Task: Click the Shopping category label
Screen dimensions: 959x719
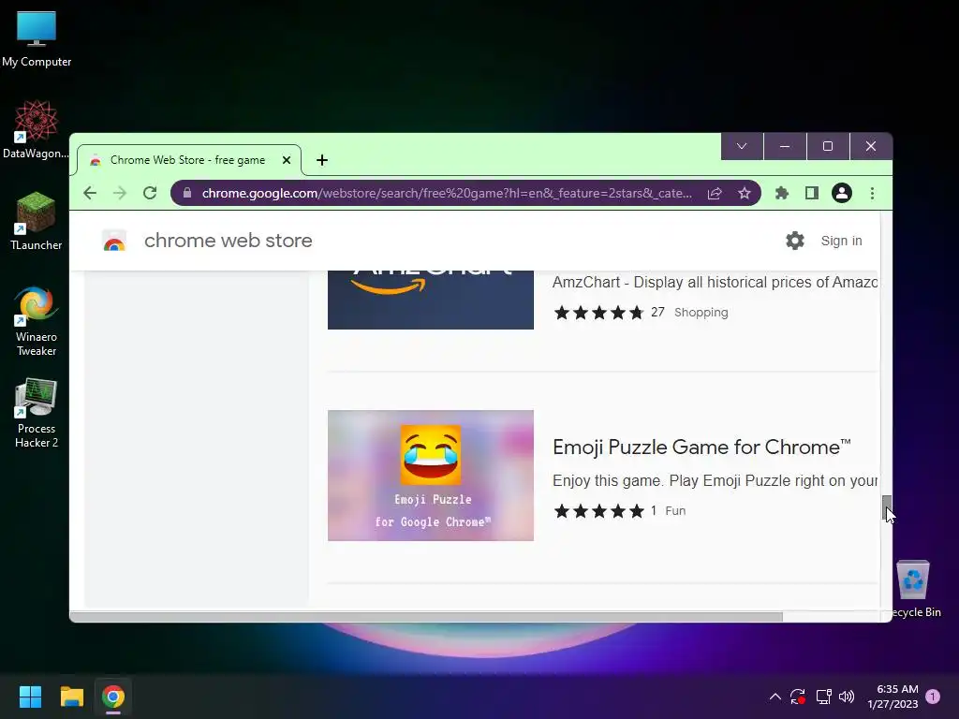Action: coord(701,313)
